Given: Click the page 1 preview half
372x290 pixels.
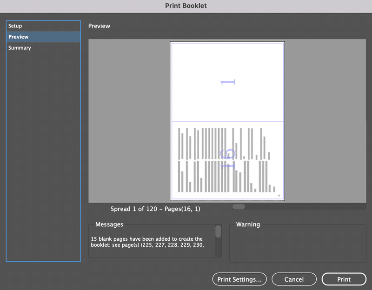Looking at the screenshot, I should pos(227,82).
